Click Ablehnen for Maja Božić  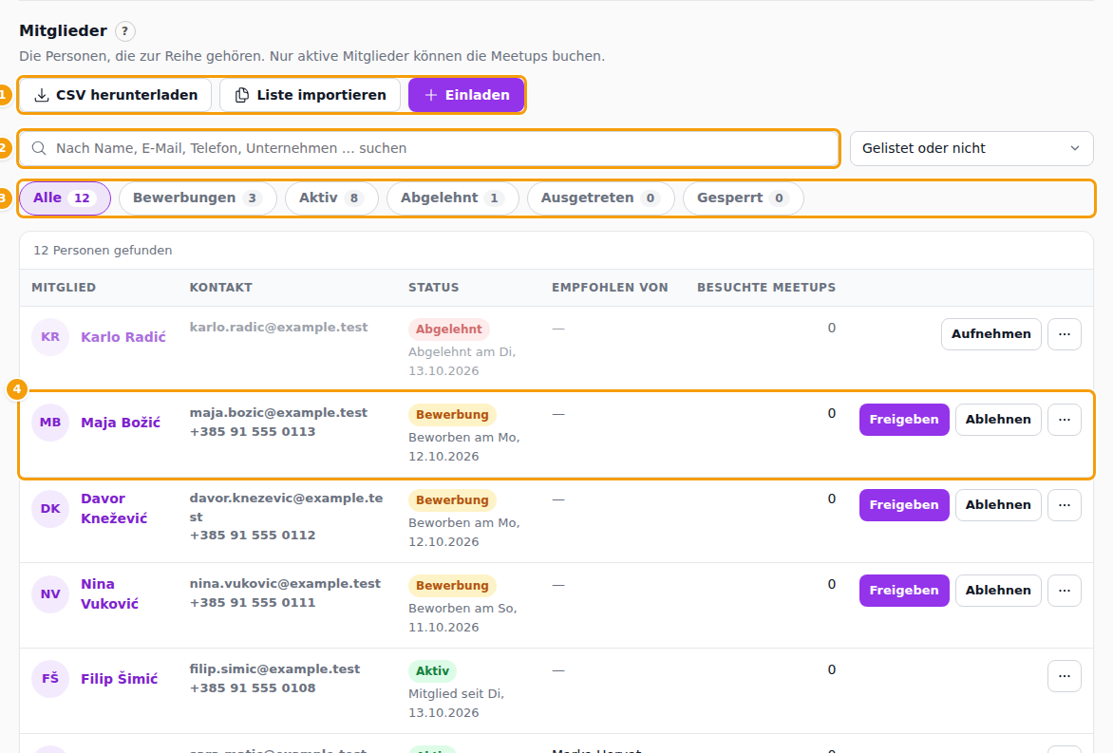998,420
